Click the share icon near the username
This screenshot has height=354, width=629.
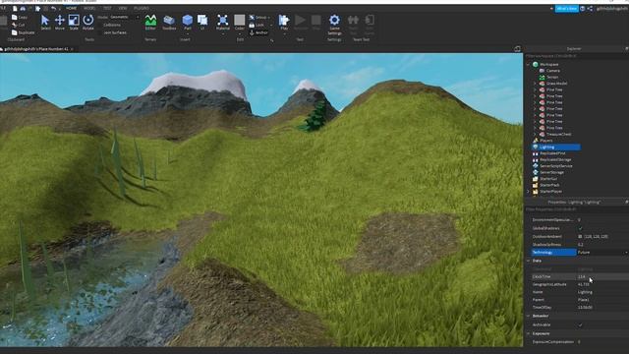[590, 9]
